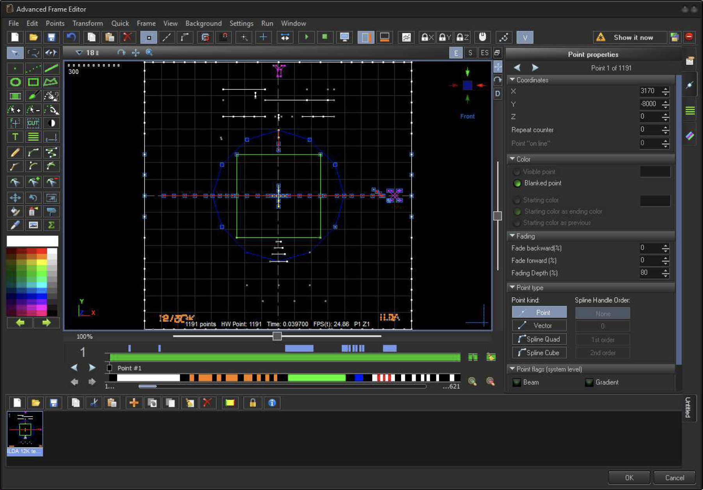The image size is (703, 490).
Task: Toggle the Beam point flag checkbox
Action: click(x=517, y=383)
